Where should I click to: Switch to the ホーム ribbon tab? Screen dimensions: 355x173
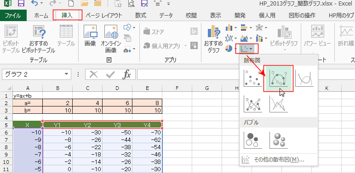(41, 15)
